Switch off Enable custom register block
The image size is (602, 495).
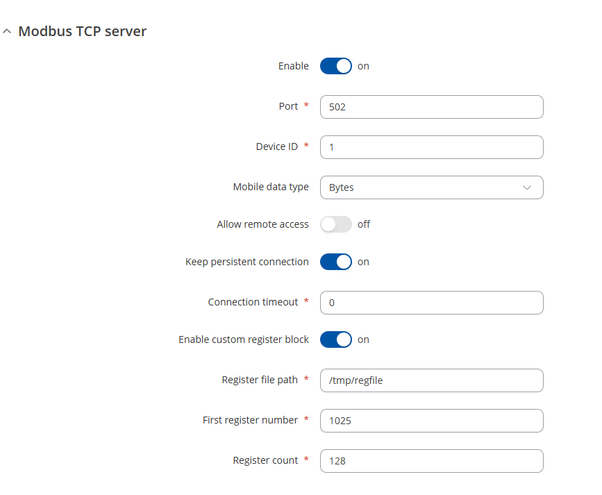click(335, 339)
